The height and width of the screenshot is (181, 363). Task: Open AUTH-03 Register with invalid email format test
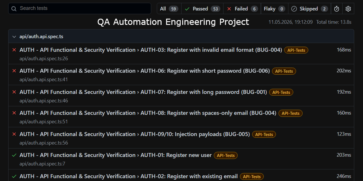(x=151, y=50)
